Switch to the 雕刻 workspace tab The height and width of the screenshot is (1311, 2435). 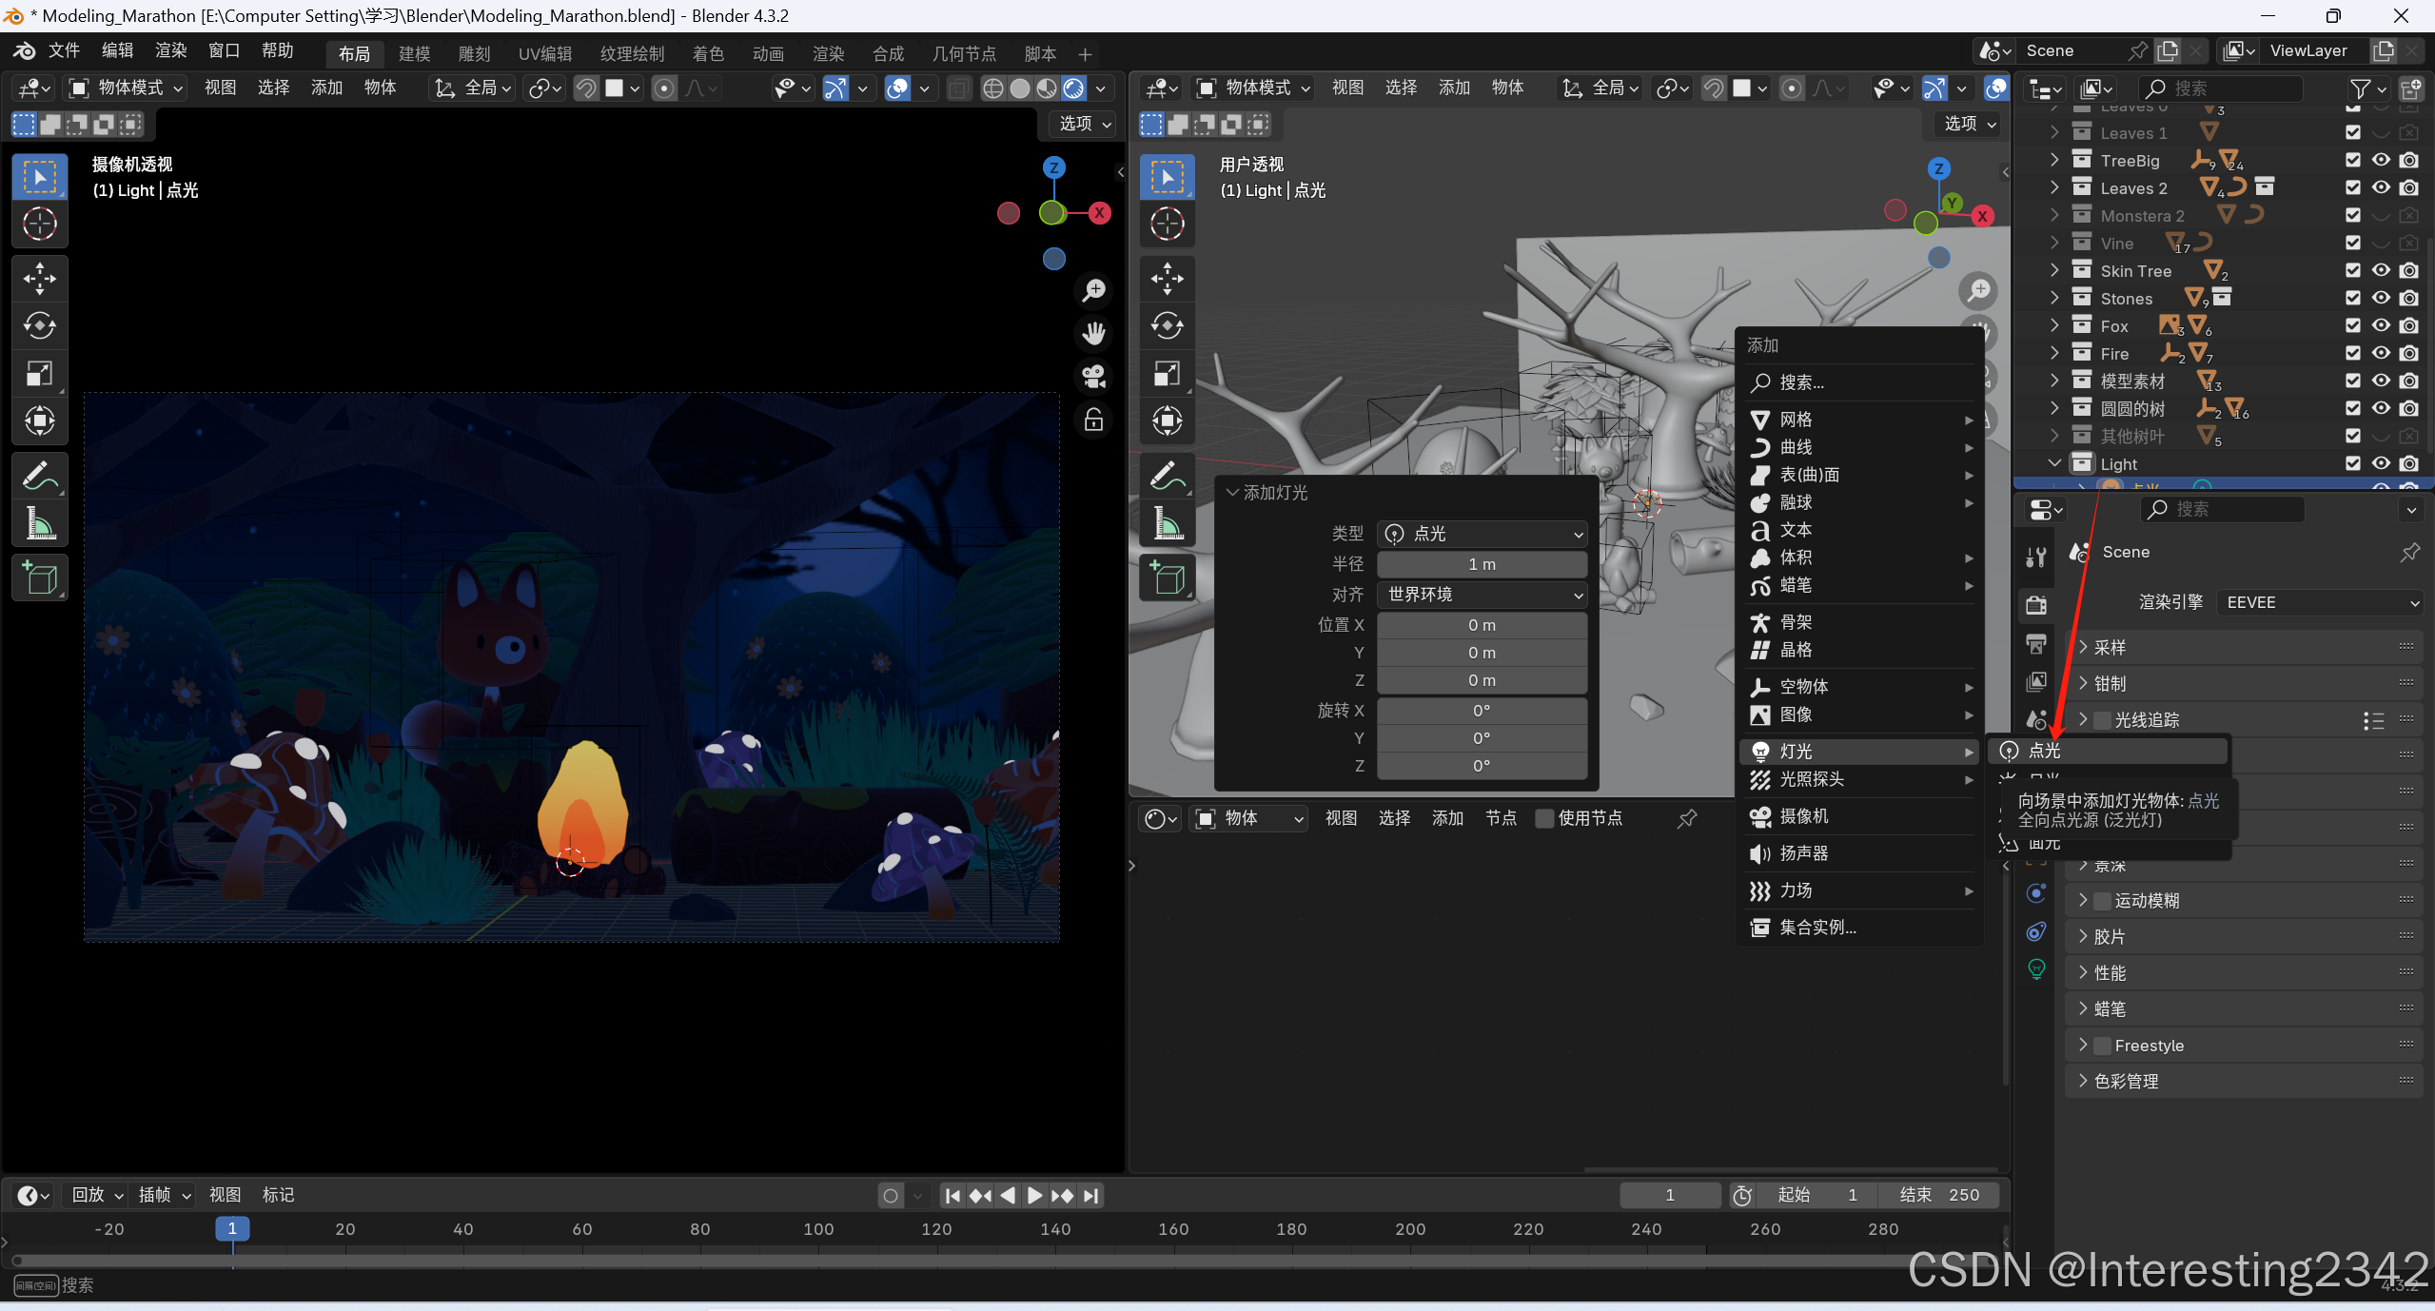pyautogui.click(x=474, y=53)
